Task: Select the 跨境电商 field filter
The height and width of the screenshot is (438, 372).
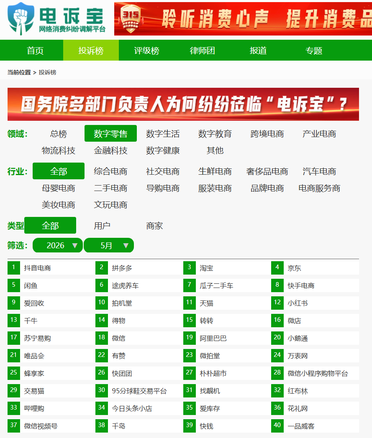Action: 267,134
